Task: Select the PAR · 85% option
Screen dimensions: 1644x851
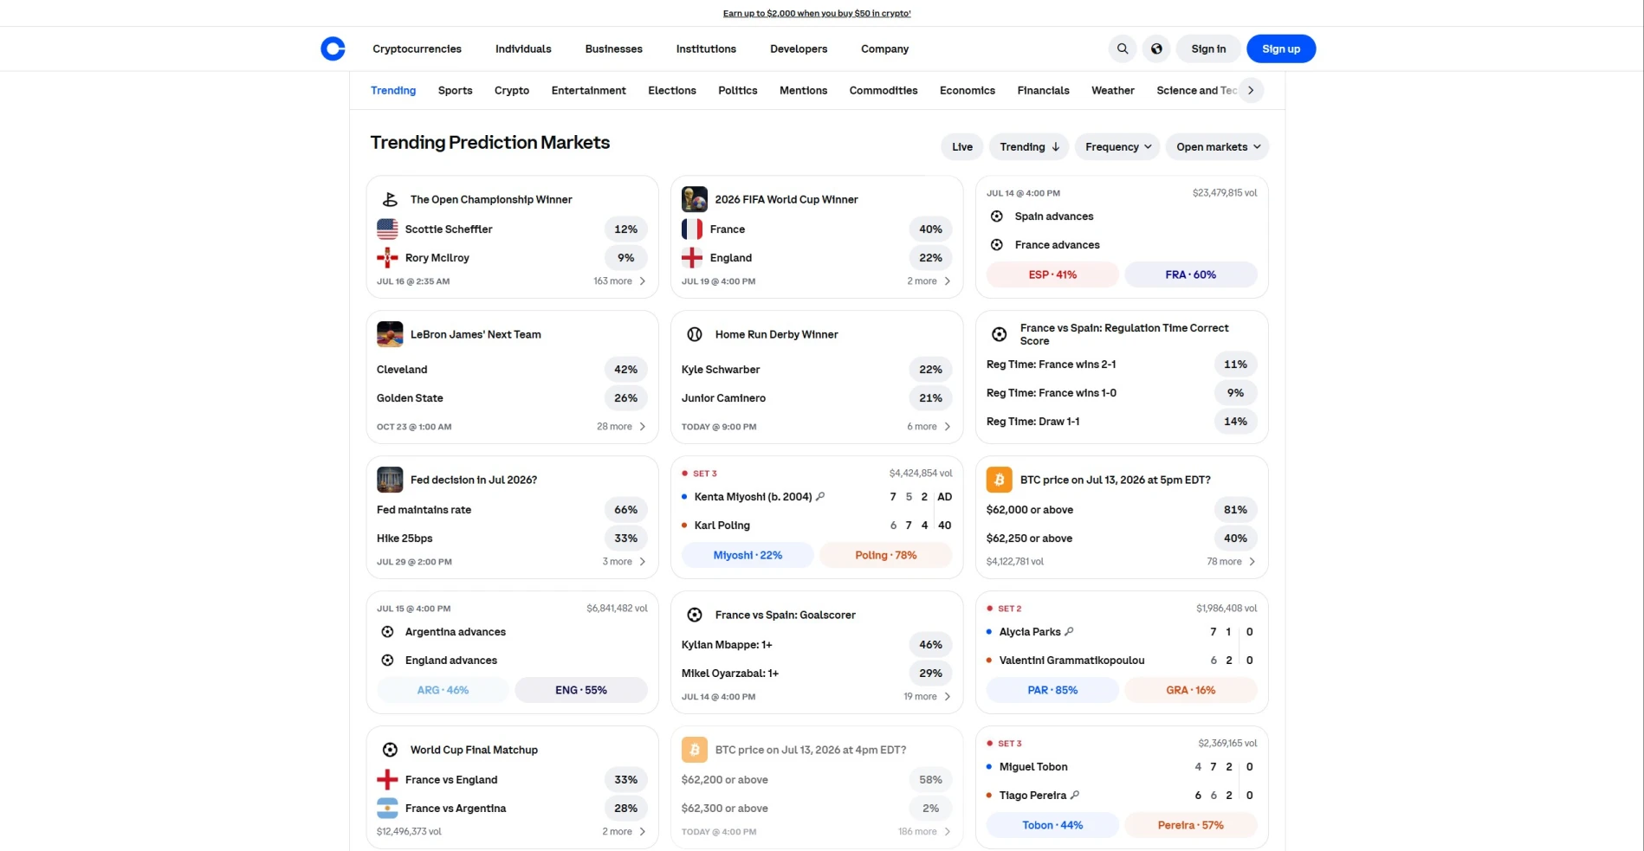Action: point(1052,690)
